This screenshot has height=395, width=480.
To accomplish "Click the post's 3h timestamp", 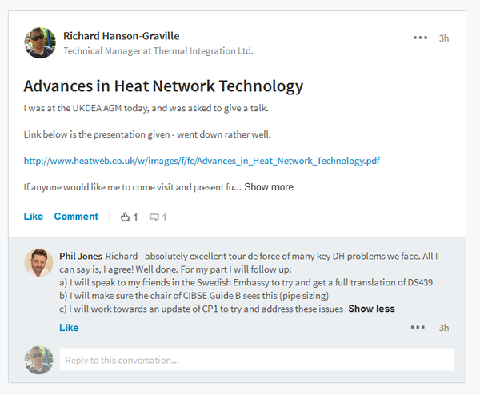I will [x=444, y=38].
